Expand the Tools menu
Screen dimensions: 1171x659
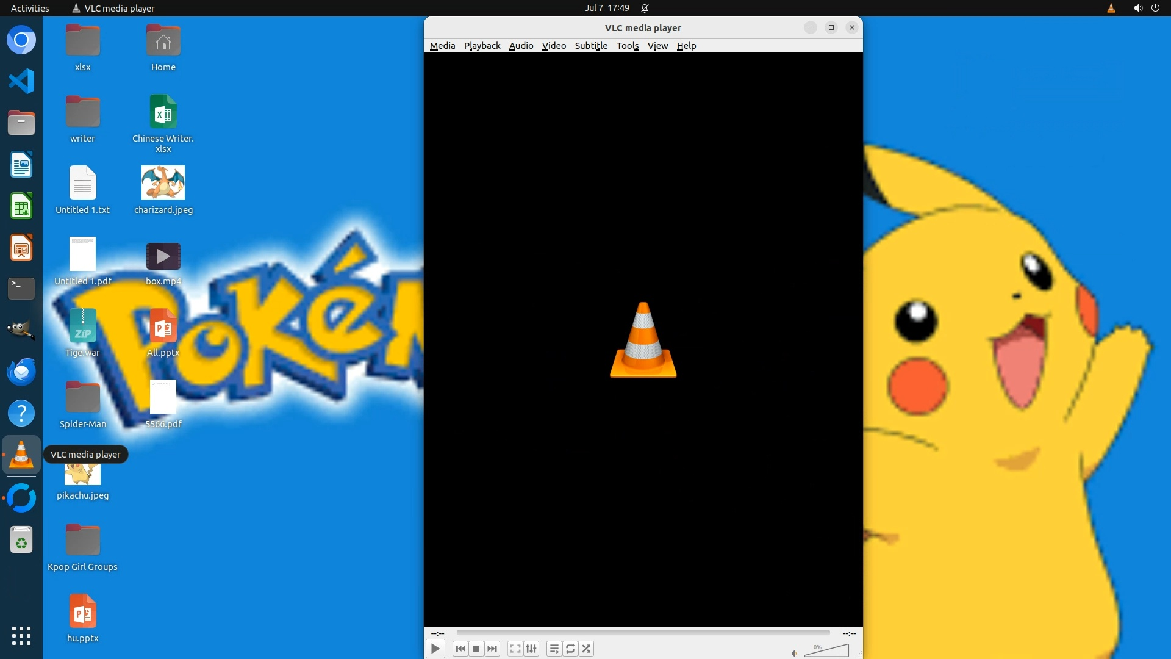627,46
